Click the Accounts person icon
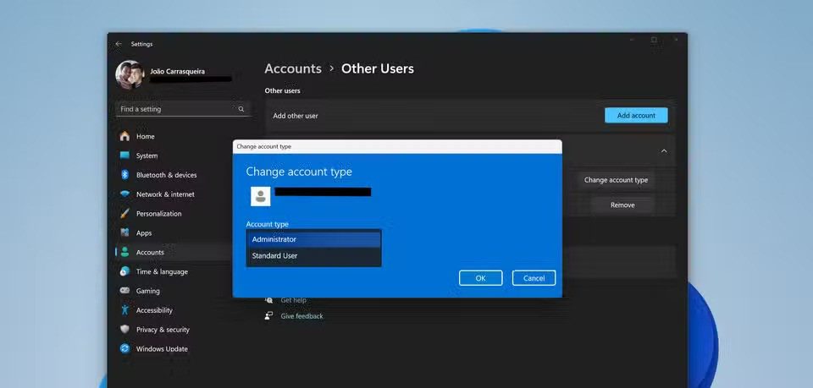813x388 pixels. 124,252
